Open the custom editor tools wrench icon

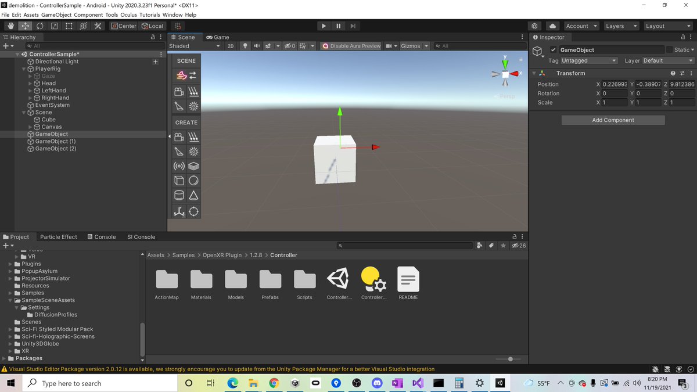point(97,26)
